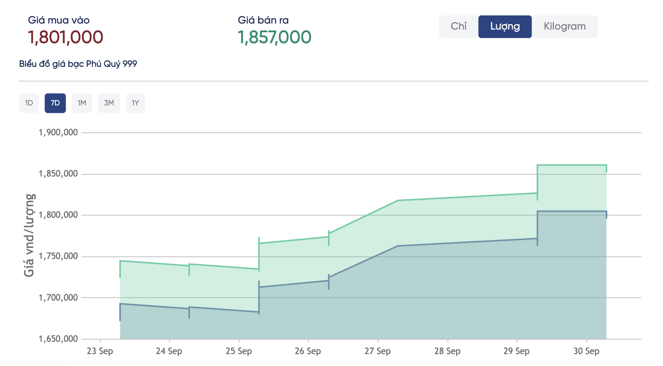Click the 27 Sep axis label
663x366 pixels.
pos(378,351)
